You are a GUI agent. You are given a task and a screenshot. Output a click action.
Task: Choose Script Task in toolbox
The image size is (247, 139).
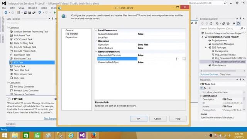tap(20, 66)
